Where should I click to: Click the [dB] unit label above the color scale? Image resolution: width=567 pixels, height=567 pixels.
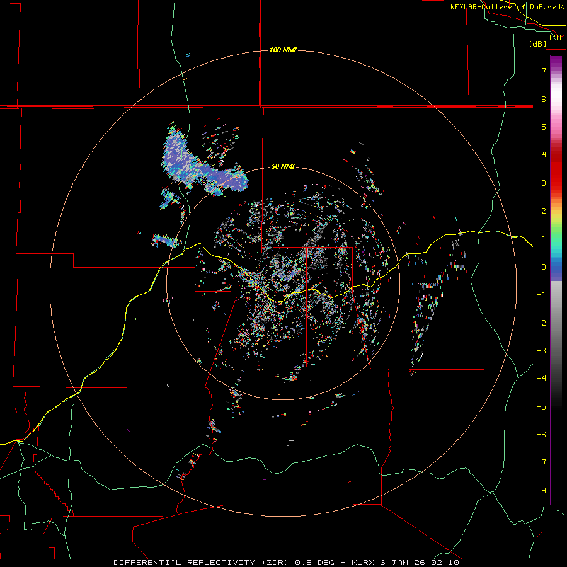pos(538,43)
